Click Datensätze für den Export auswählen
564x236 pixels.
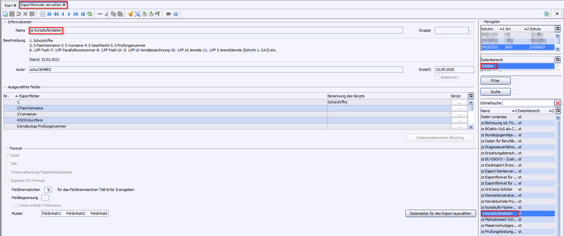coord(440,213)
